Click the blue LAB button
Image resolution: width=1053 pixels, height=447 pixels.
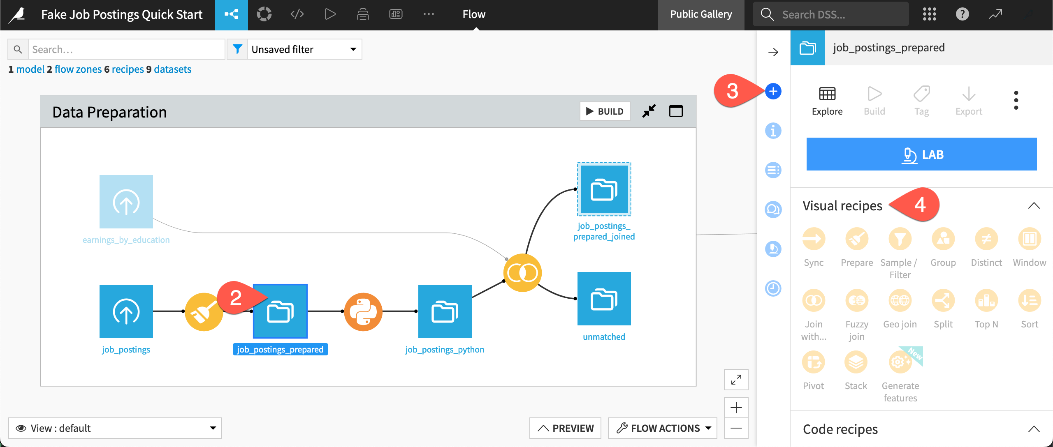(x=921, y=154)
